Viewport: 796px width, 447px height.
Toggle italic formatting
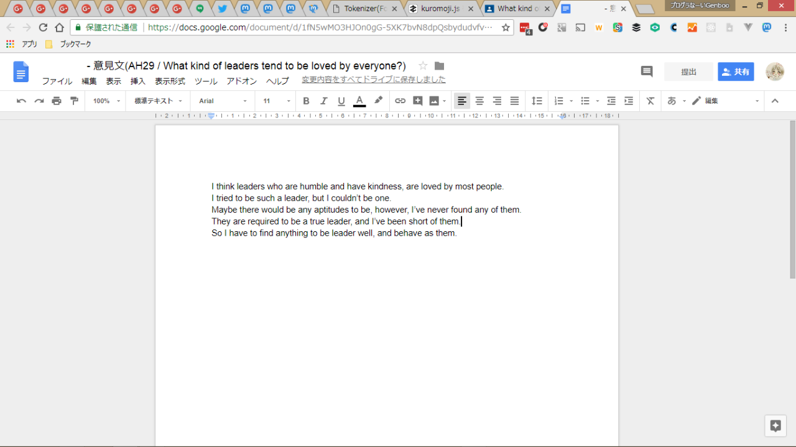coord(323,101)
